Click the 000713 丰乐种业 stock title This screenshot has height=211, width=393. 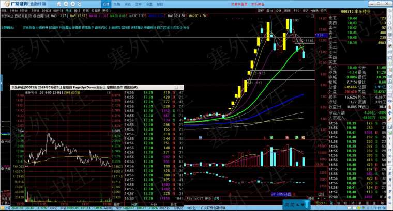click(355, 11)
